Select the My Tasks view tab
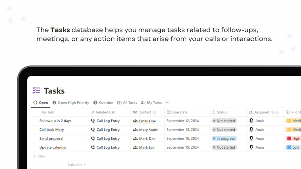Screen dimensions: 301x169 [151, 103]
